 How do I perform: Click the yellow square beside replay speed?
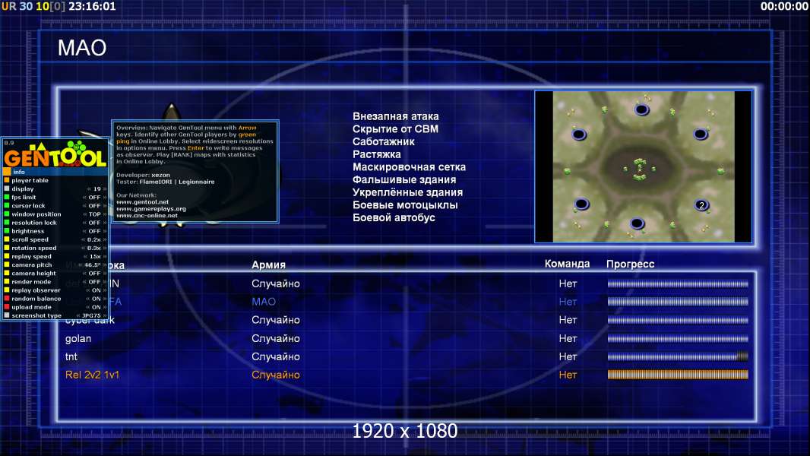click(7, 256)
